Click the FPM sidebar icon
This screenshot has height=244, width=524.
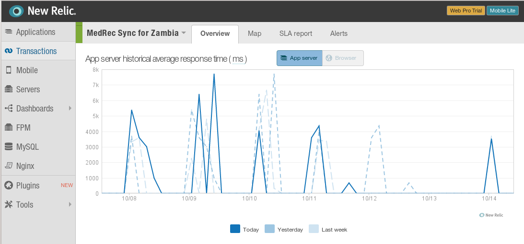[9, 128]
